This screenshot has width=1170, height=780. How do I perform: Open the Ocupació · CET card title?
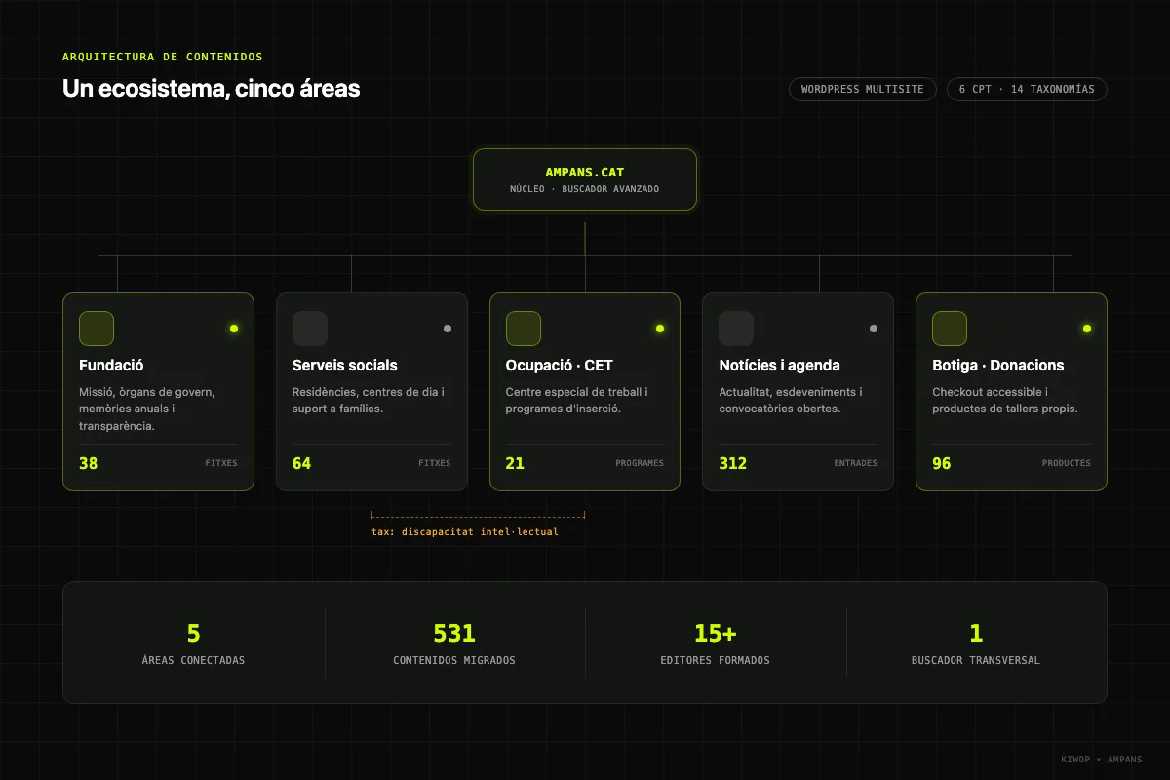tap(560, 366)
